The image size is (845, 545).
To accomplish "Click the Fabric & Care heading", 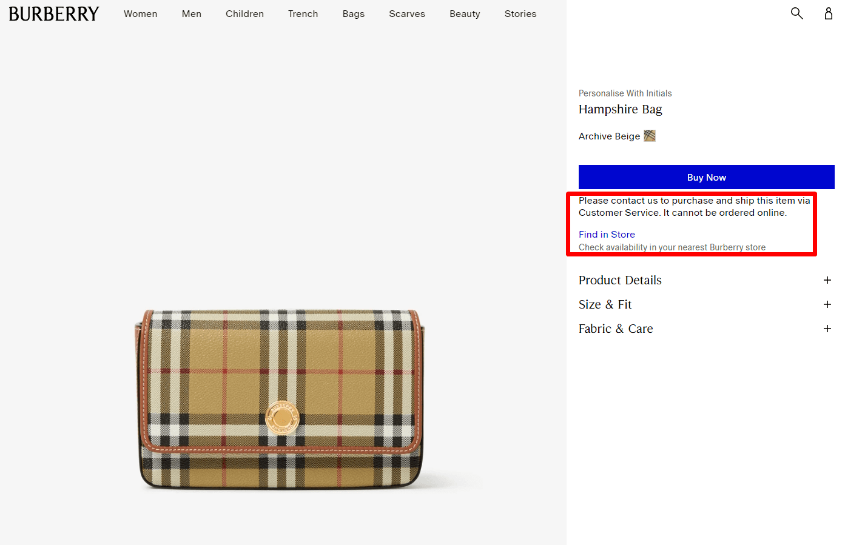I will point(616,329).
